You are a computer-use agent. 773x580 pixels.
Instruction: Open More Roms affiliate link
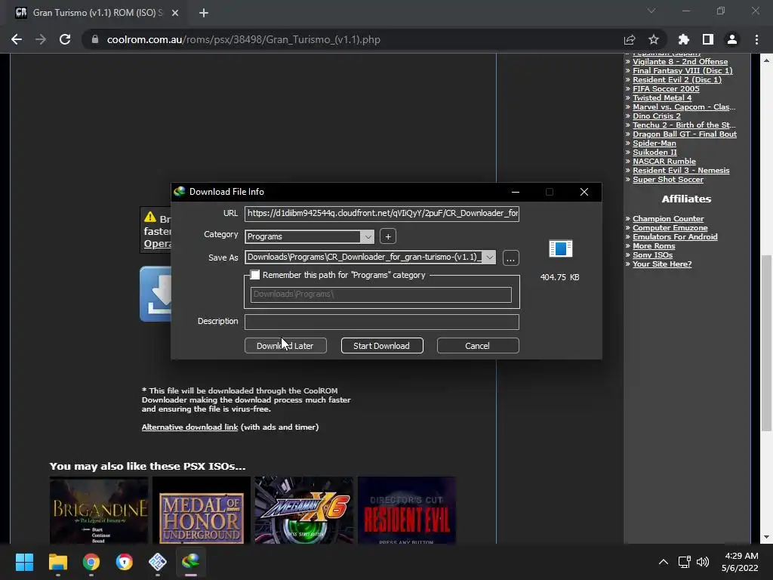654,245
